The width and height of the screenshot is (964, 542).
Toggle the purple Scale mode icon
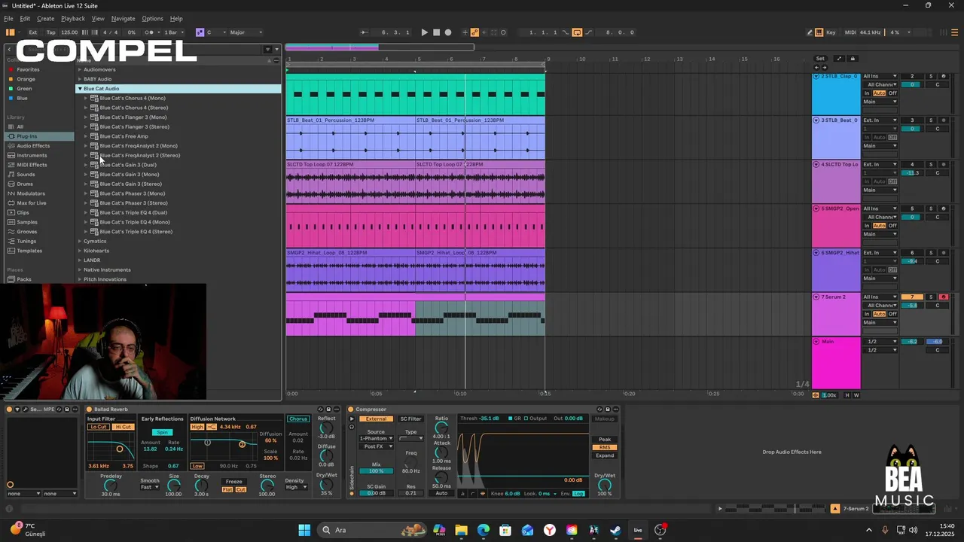point(200,32)
